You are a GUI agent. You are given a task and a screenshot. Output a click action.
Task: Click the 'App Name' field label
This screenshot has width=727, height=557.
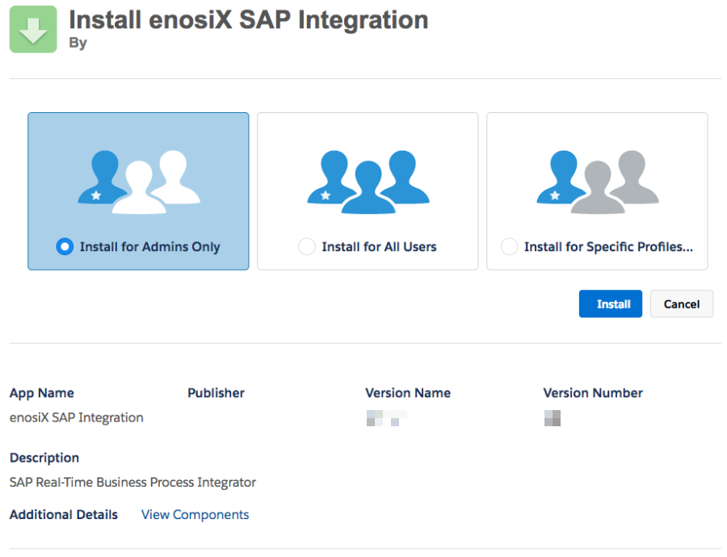42,393
